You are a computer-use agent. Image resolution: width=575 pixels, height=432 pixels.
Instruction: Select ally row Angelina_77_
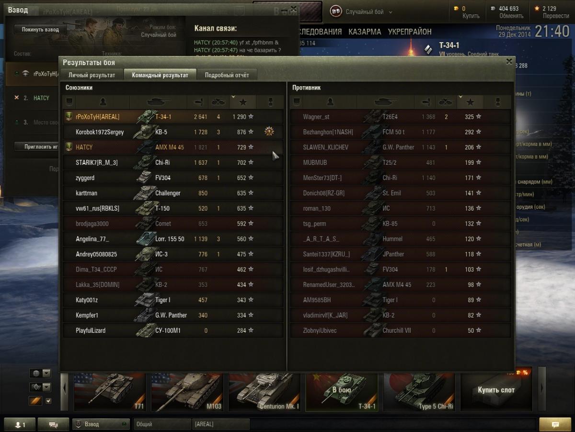pos(173,239)
